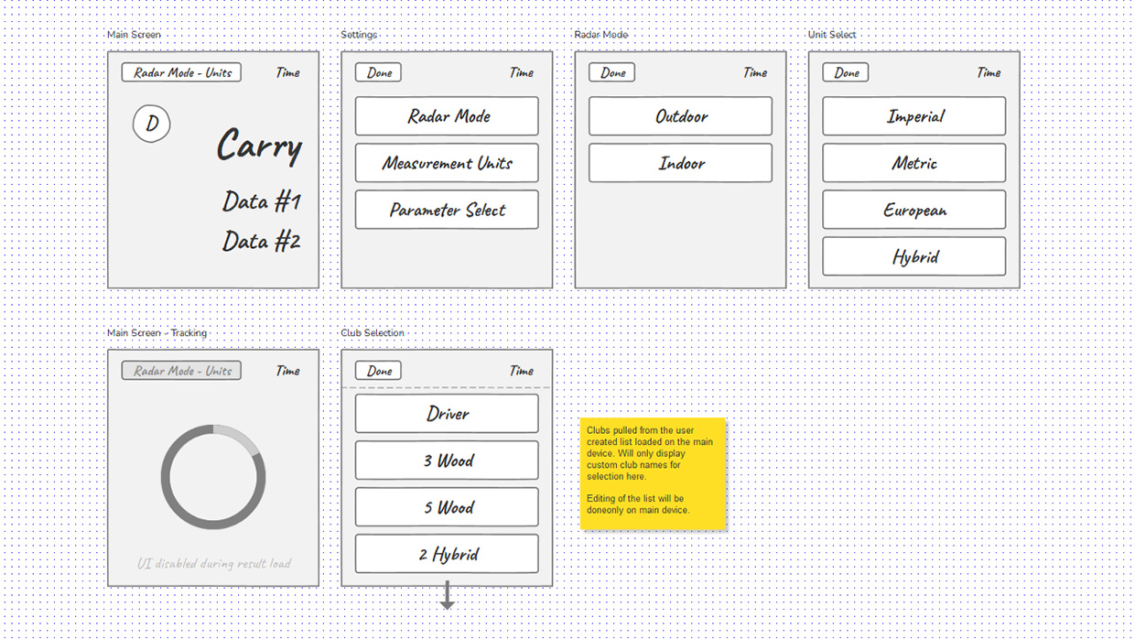Click the large Carry text on Main Screen
Image resolution: width=1135 pixels, height=639 pixels.
[x=259, y=147]
